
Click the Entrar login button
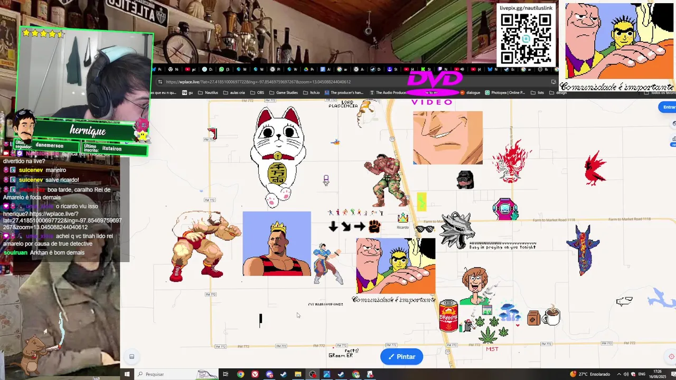(668, 107)
